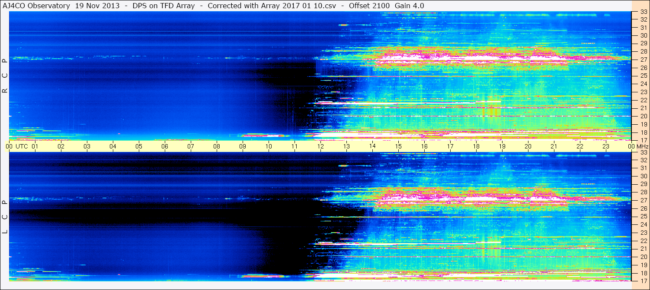Click the 19 Nov 2013 date in the header
Screen dimensions: 650x290
tap(97, 6)
